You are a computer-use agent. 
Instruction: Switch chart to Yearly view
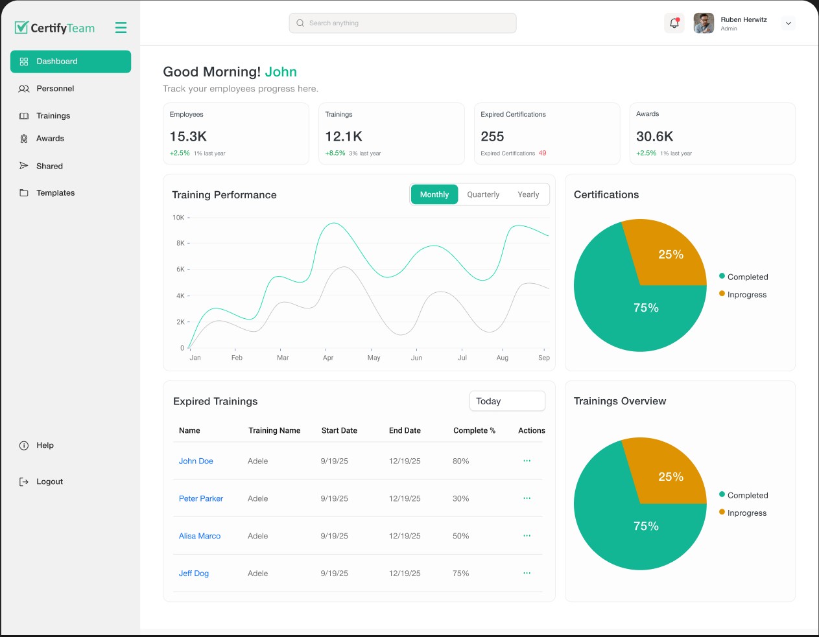(x=528, y=194)
